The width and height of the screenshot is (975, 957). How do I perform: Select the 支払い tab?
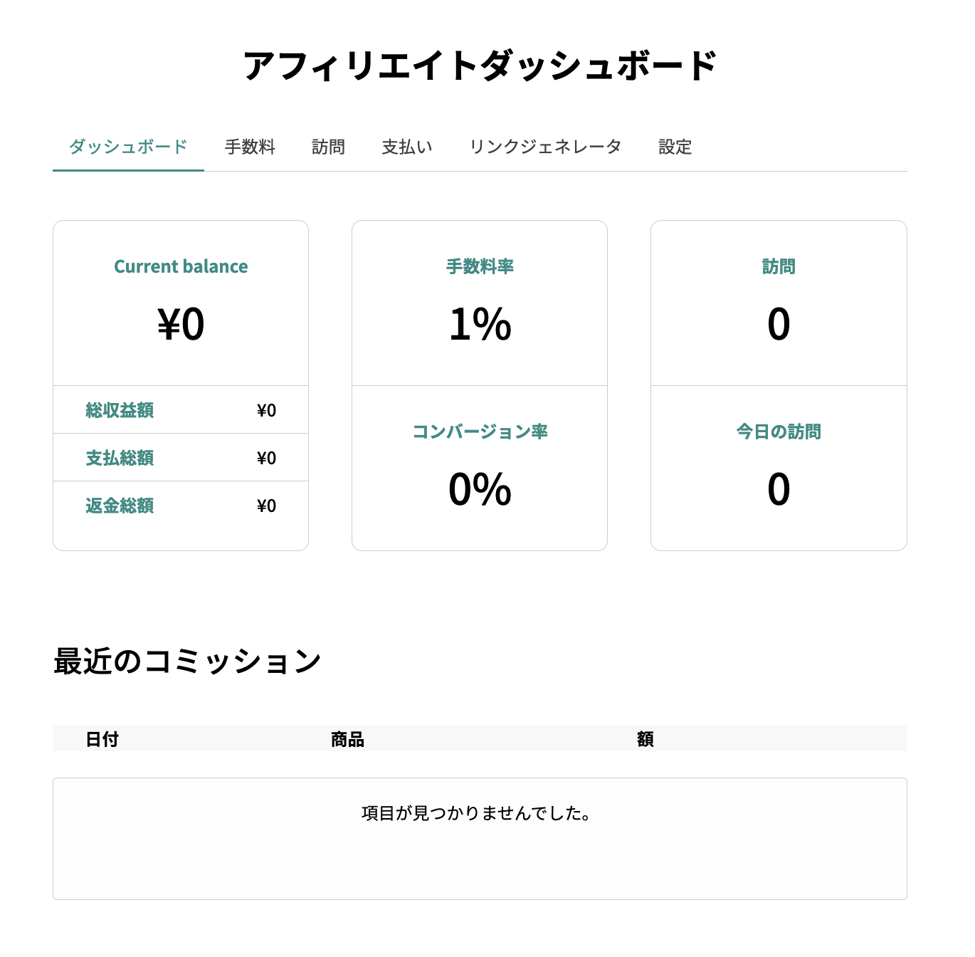407,147
